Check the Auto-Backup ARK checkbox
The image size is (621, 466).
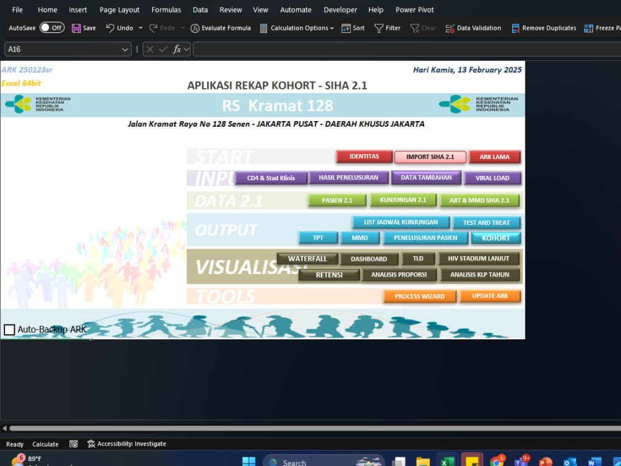tap(9, 330)
